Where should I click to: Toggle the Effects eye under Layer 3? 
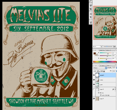(x=99, y=93)
